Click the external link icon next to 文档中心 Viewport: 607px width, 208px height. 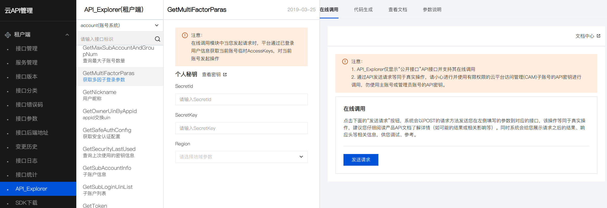598,36
